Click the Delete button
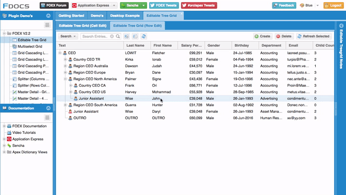The image size is (346, 195). pos(284,36)
